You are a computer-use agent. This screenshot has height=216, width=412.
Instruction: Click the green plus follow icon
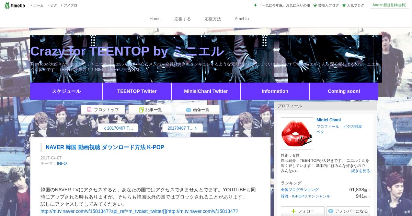[x=293, y=211]
